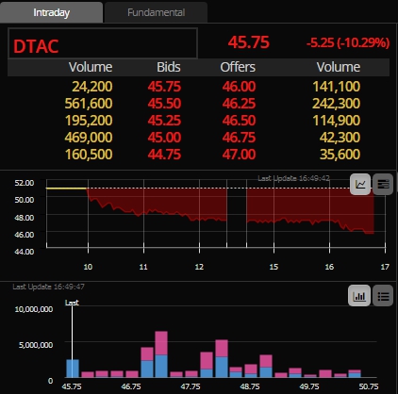Image resolution: width=398 pixels, height=394 pixels.
Task: Click bid volume 561,600
Action: pos(89,104)
